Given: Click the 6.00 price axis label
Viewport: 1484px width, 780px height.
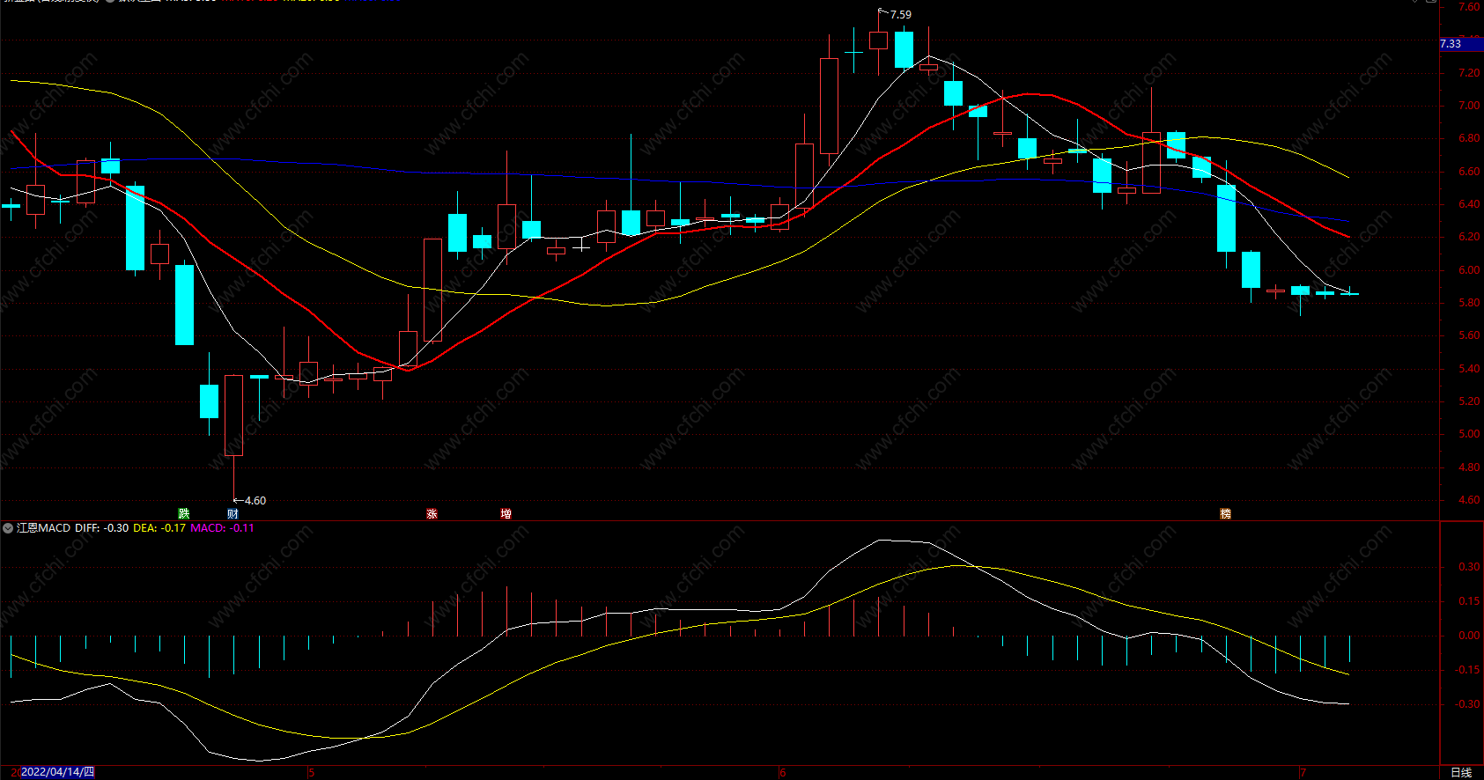Looking at the screenshot, I should pos(1469,270).
